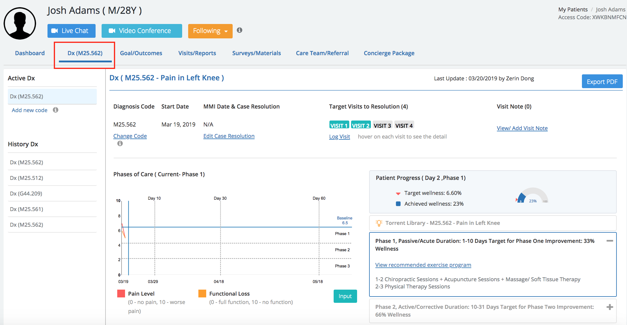Screen dimensions: 627x325
Task: Click the Torrent Library lightbulb icon
Action: [x=379, y=223]
